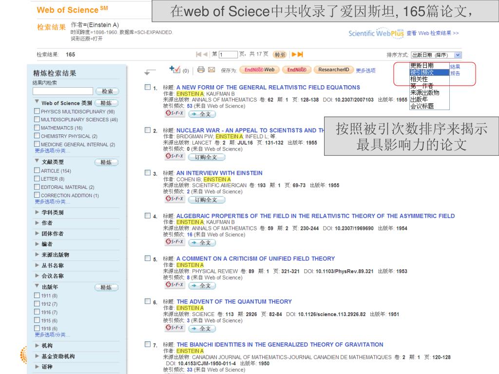Screen dimensions: 499x374
Task: Tick checkbox for result 3
Action: click(x=148, y=172)
